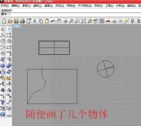Select the control point Curve tool
This screenshot has height=126, width=141.
pos(9,35)
